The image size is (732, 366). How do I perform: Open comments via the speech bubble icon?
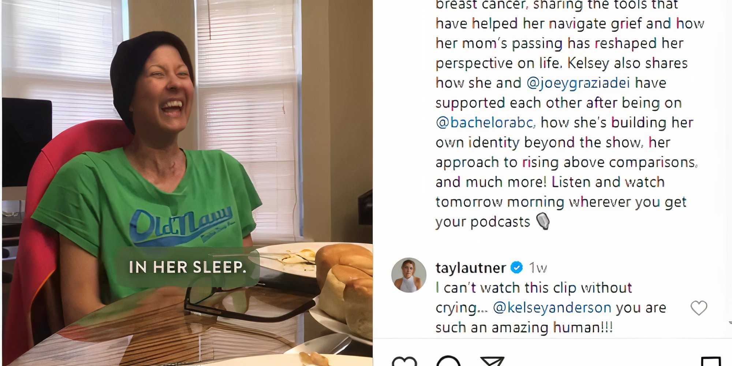pyautogui.click(x=448, y=361)
